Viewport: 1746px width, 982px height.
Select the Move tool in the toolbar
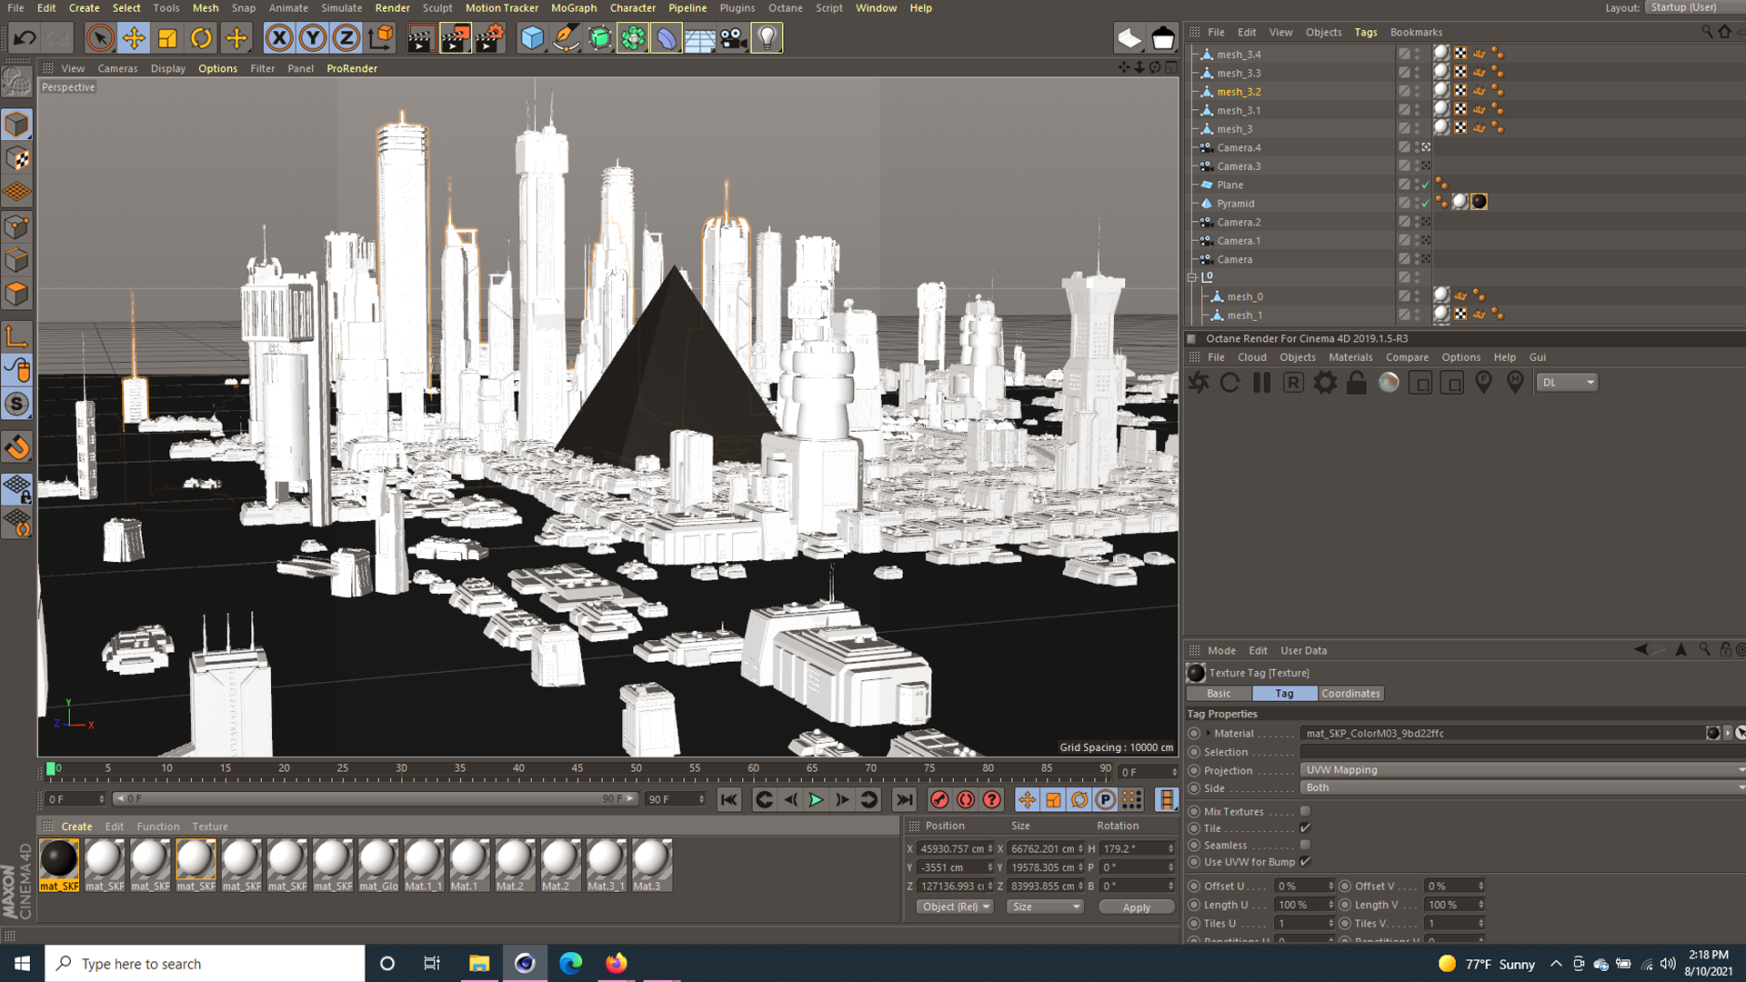(x=133, y=37)
